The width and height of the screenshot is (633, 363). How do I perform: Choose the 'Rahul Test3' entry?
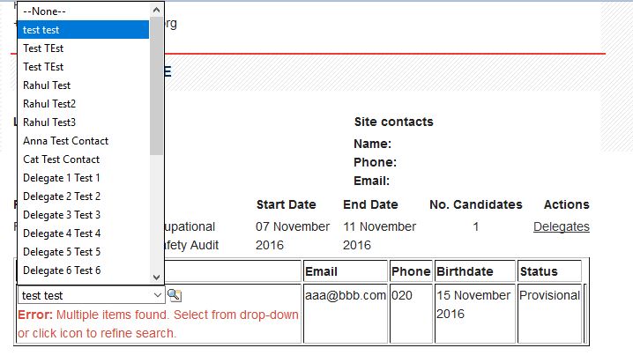[49, 122]
